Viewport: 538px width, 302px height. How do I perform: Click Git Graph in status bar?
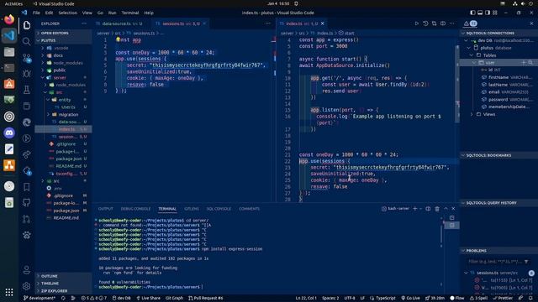(174, 298)
